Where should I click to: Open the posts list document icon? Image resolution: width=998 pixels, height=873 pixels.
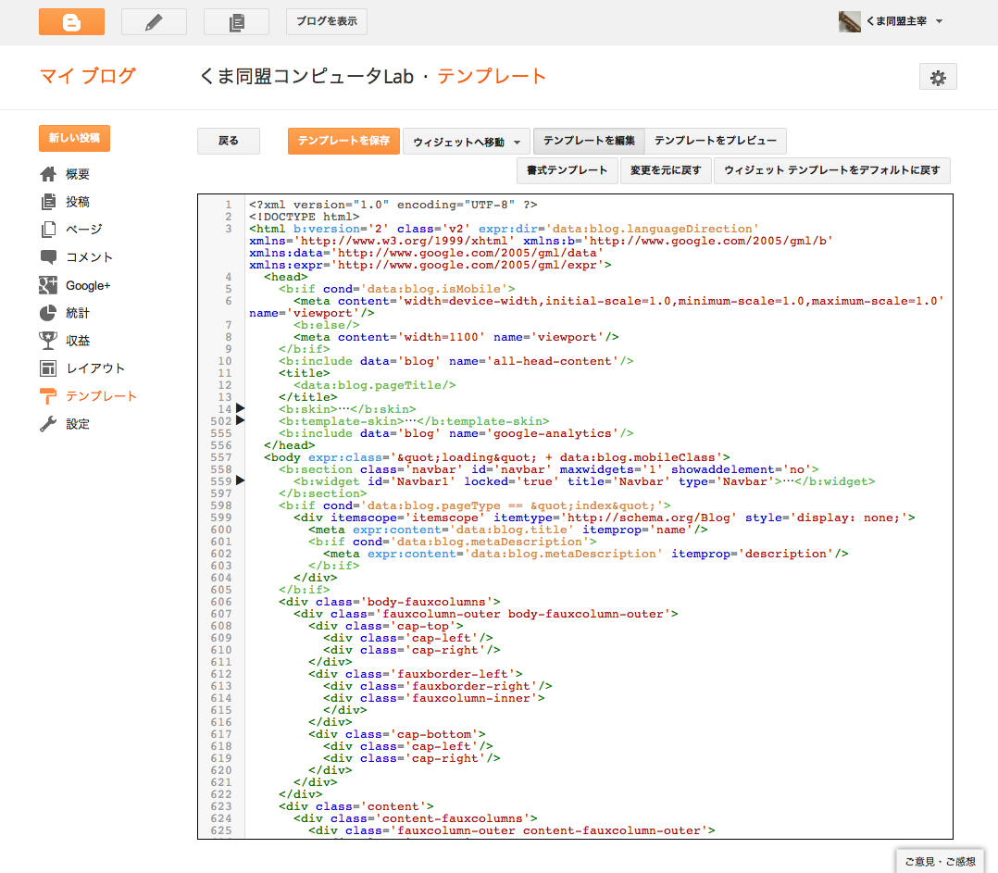coord(236,21)
